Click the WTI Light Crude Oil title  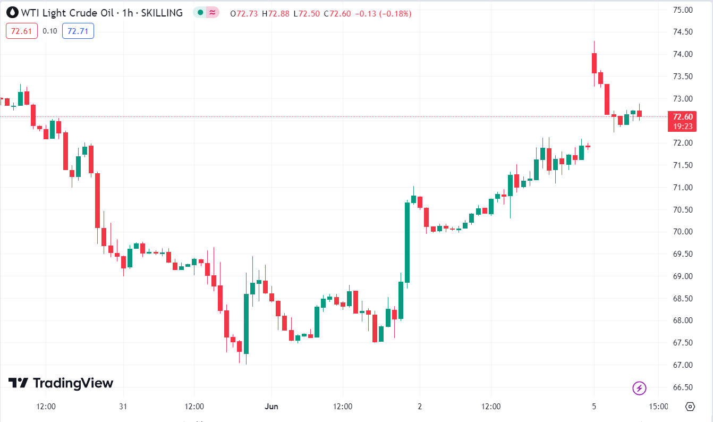(69, 13)
